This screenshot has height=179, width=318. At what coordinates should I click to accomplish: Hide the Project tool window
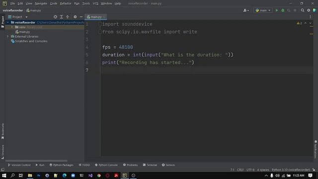(x=81, y=17)
